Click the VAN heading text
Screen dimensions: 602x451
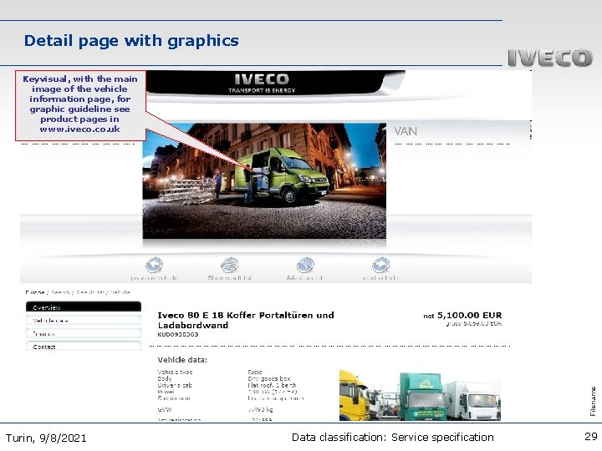pos(406,131)
